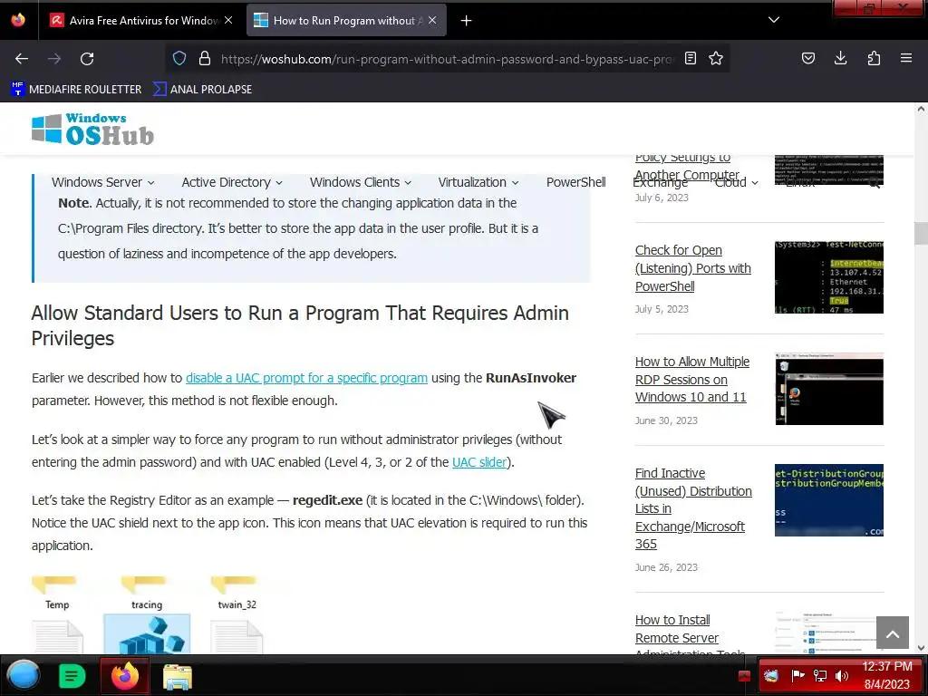Open the green notes app in taskbar

coord(72,676)
